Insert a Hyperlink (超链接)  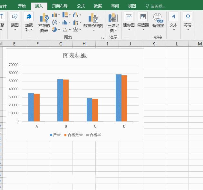click(158, 20)
